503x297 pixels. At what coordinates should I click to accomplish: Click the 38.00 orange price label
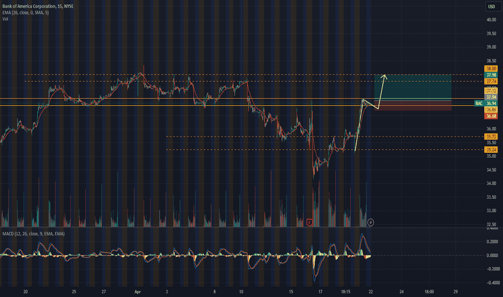coord(491,69)
